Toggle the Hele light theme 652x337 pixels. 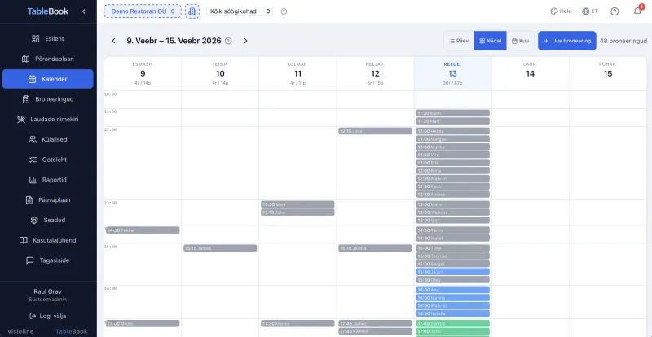point(561,11)
